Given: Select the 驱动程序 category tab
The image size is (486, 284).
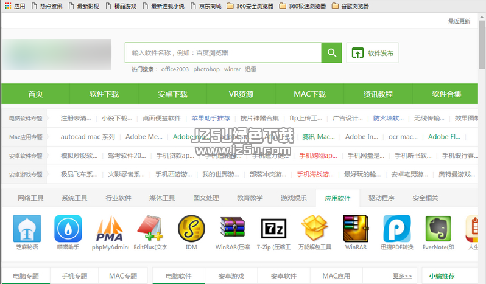Looking at the screenshot, I should tap(381, 198).
